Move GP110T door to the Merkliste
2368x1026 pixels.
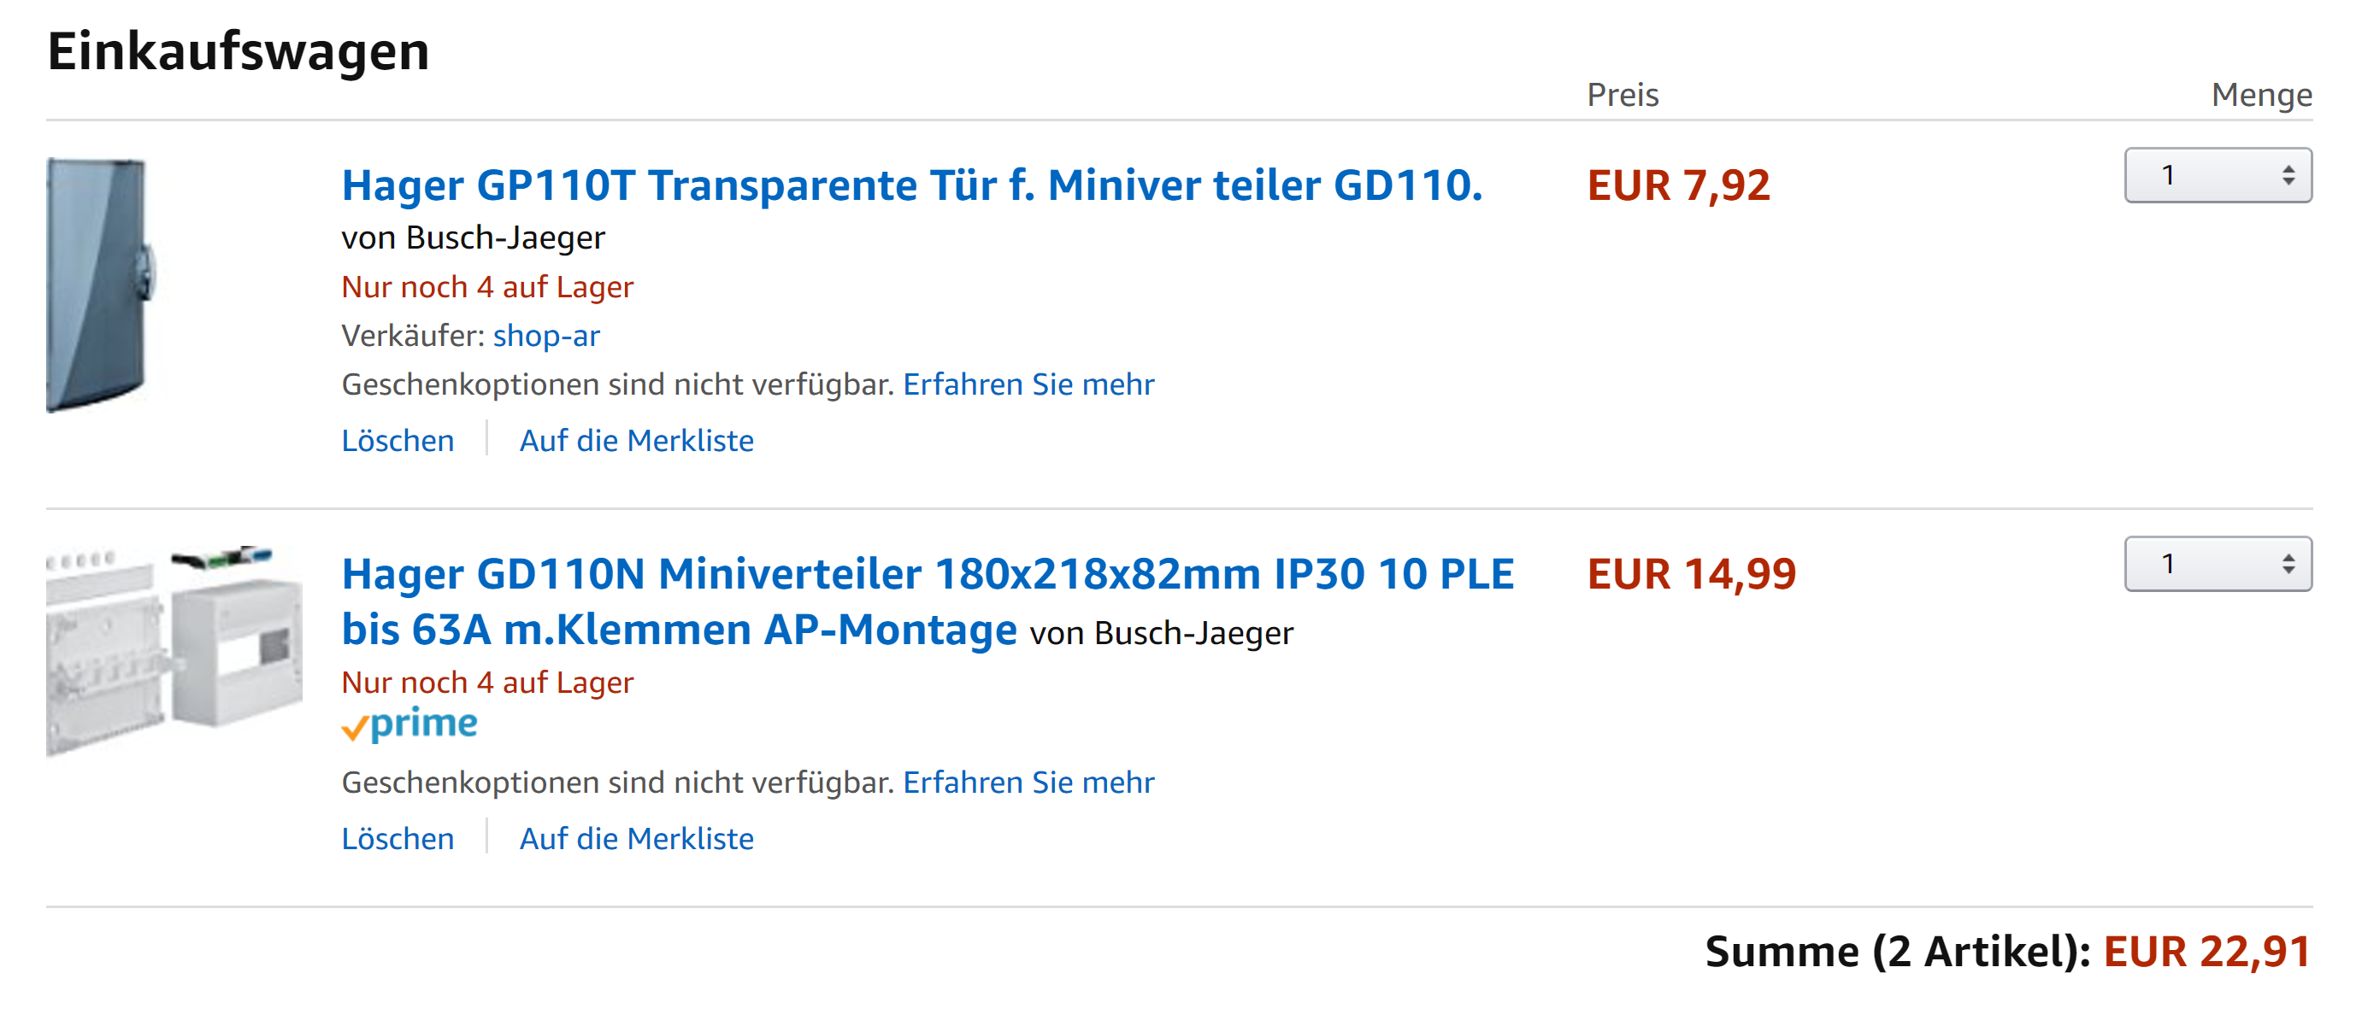click(636, 441)
